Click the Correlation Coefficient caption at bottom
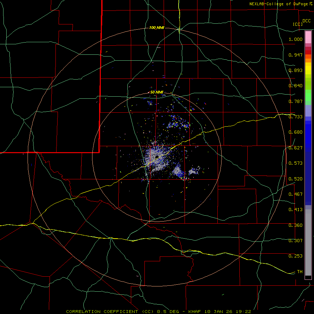 [x=159, y=312]
